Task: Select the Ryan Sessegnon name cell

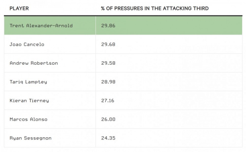Action: [50, 138]
